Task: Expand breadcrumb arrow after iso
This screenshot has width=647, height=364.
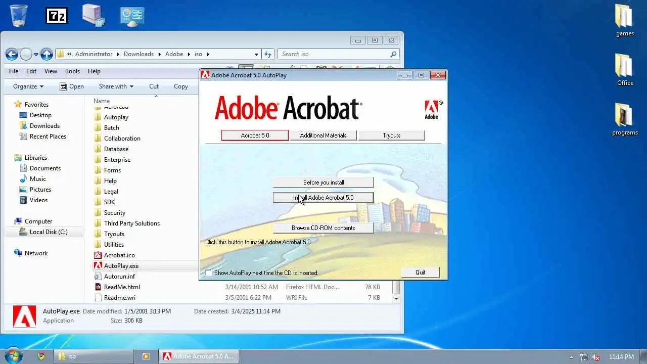Action: [207, 54]
